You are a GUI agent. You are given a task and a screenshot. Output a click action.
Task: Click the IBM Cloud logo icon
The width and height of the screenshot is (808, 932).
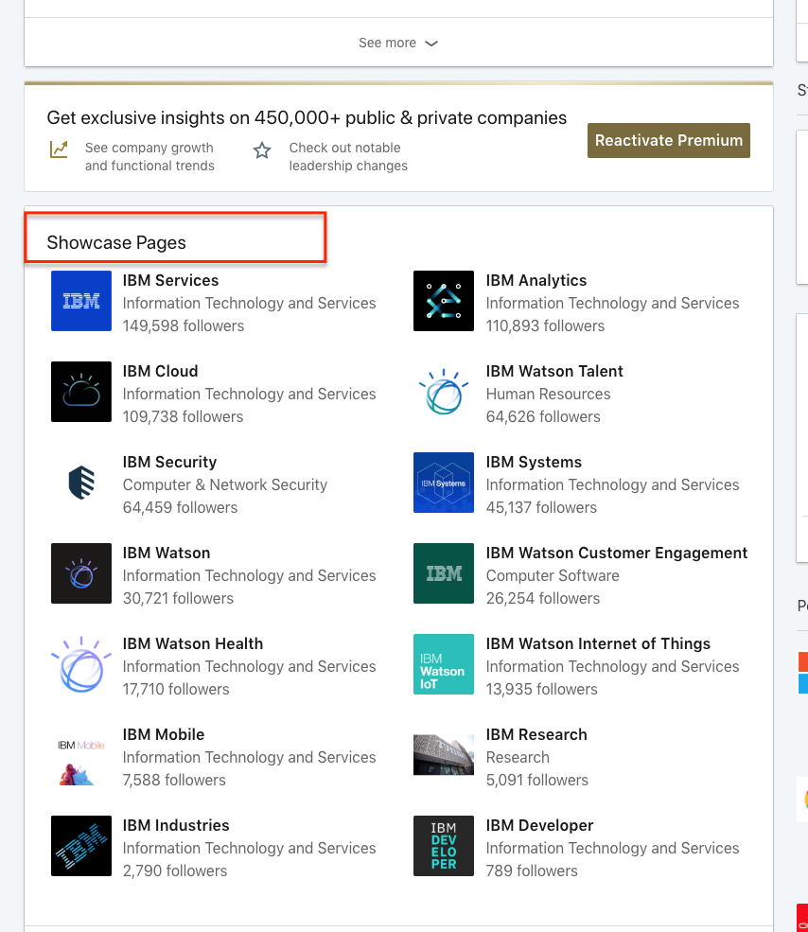(x=80, y=392)
